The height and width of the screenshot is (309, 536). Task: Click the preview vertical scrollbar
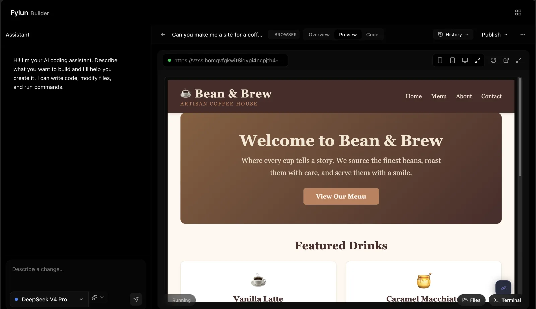tap(520, 127)
